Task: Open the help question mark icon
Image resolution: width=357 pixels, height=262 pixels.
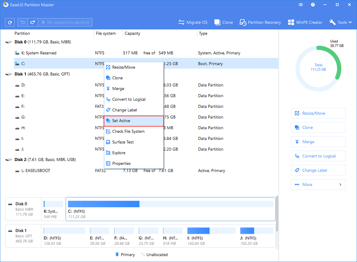Action: [313, 5]
